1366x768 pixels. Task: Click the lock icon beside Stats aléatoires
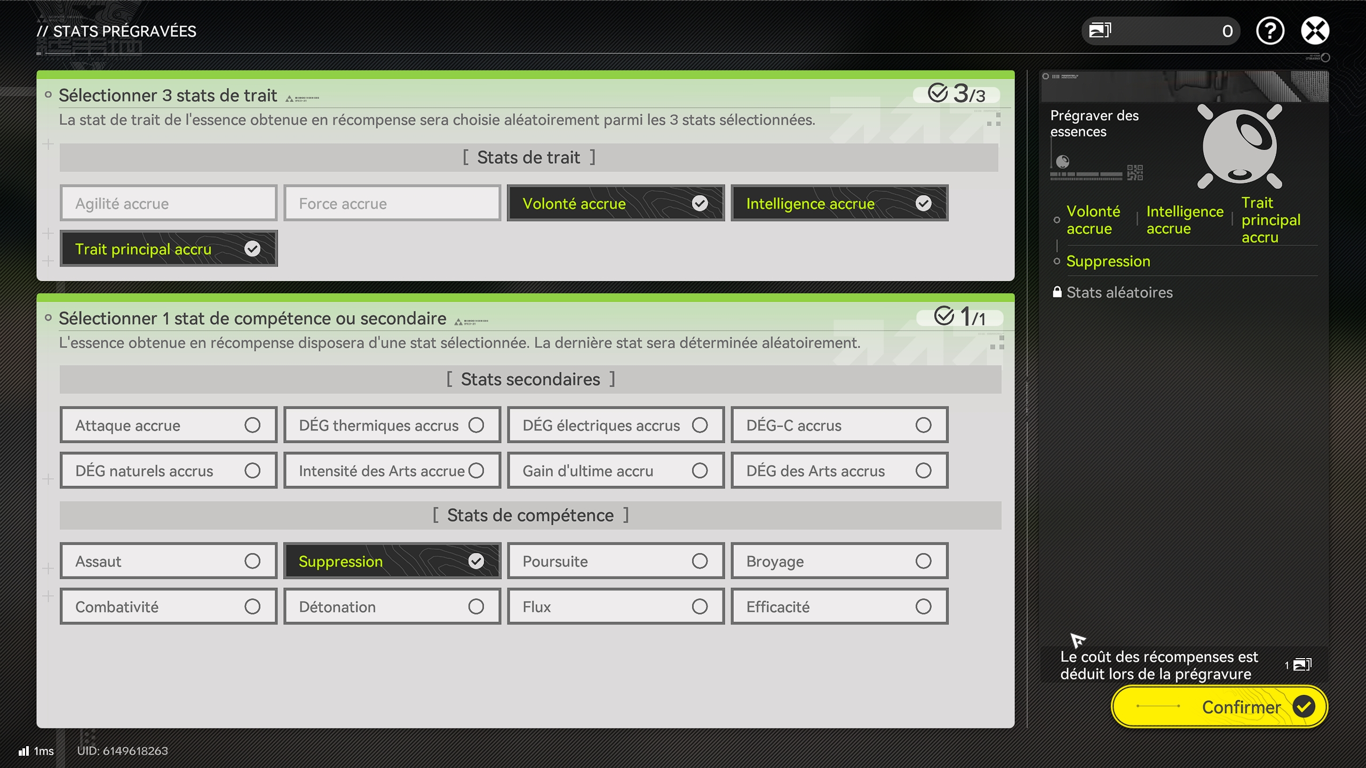pyautogui.click(x=1057, y=292)
